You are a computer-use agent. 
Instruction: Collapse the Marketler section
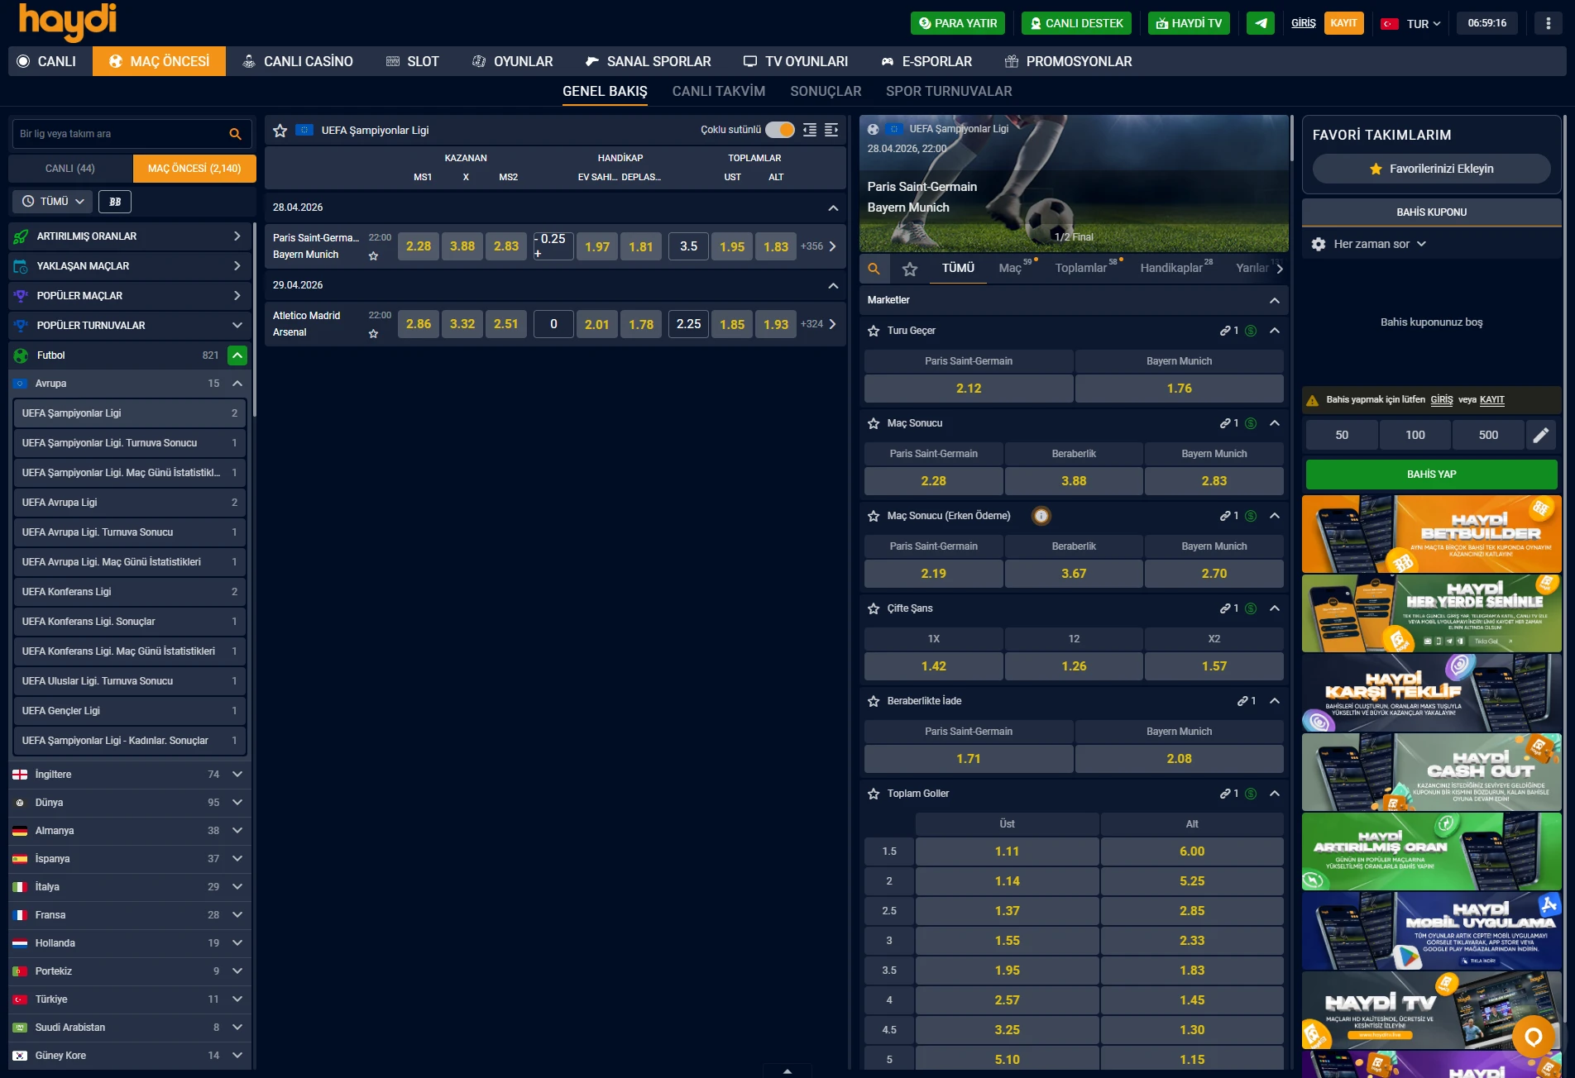pyautogui.click(x=1275, y=301)
